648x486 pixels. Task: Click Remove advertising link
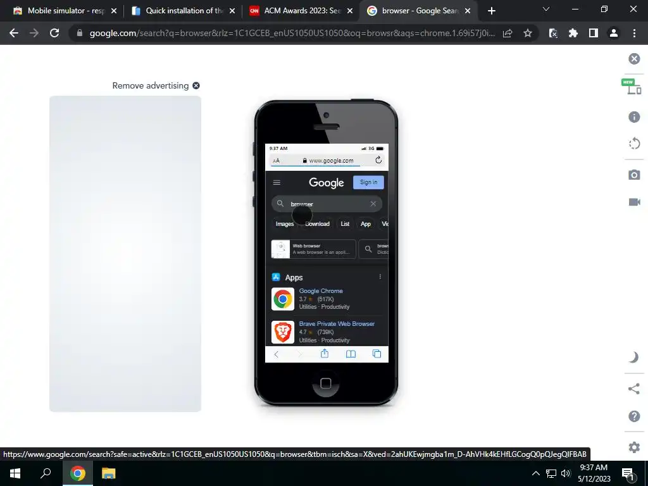coord(156,85)
